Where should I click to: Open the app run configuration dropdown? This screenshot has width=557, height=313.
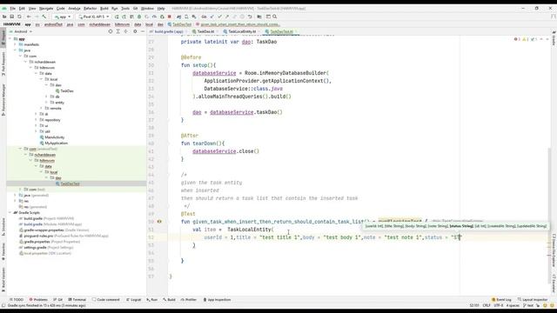pyautogui.click(x=62, y=17)
